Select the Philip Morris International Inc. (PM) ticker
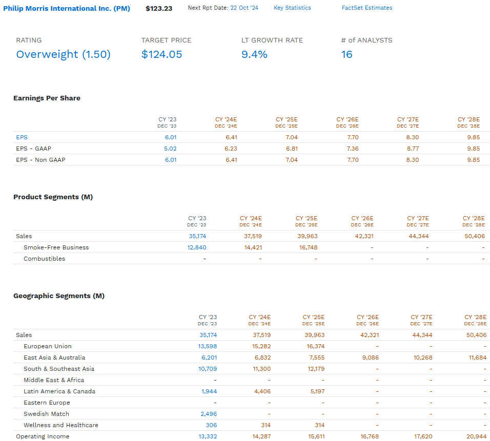490x441 pixels. [x=67, y=8]
